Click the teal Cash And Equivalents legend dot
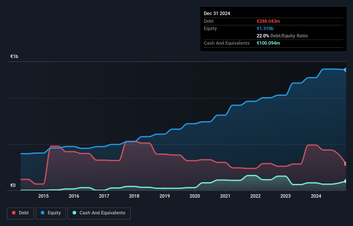 74,213
